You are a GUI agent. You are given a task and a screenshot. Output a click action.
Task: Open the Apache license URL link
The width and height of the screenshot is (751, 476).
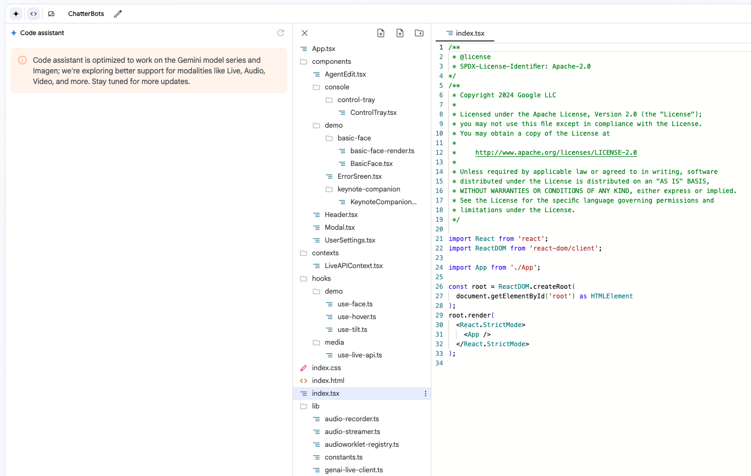[556, 153]
